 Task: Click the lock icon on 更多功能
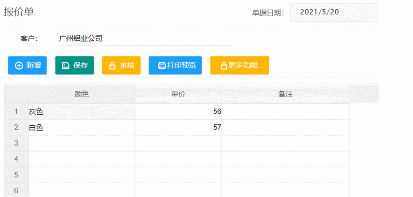click(x=224, y=66)
